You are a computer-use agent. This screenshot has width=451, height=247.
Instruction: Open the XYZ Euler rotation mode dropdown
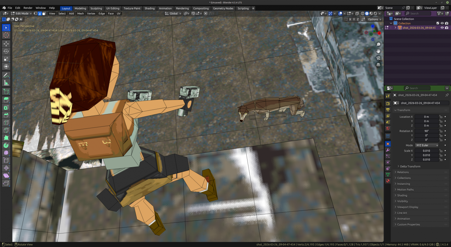pos(427,145)
